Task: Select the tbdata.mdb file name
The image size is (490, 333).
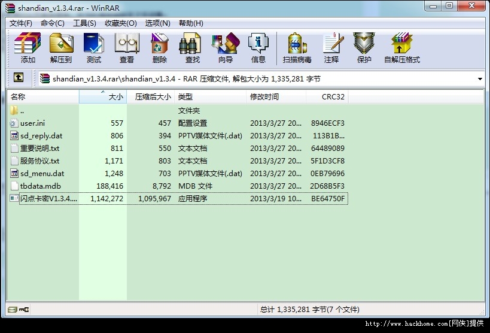Action: tap(41, 186)
